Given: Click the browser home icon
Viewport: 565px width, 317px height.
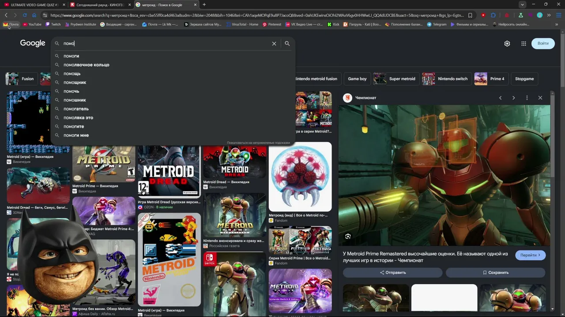Looking at the screenshot, I should (x=34, y=15).
